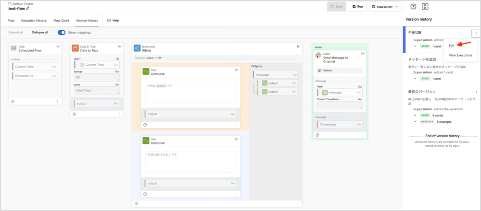Viewport: 481px width, 211px height.
Task: Toggle the Show mappings switch
Action: [x=62, y=33]
